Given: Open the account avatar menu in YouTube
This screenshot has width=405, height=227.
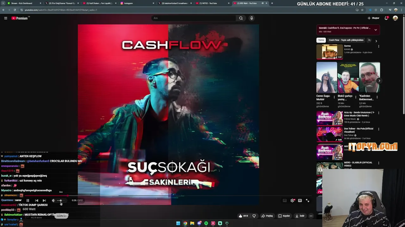Looking at the screenshot, I should 395,18.
